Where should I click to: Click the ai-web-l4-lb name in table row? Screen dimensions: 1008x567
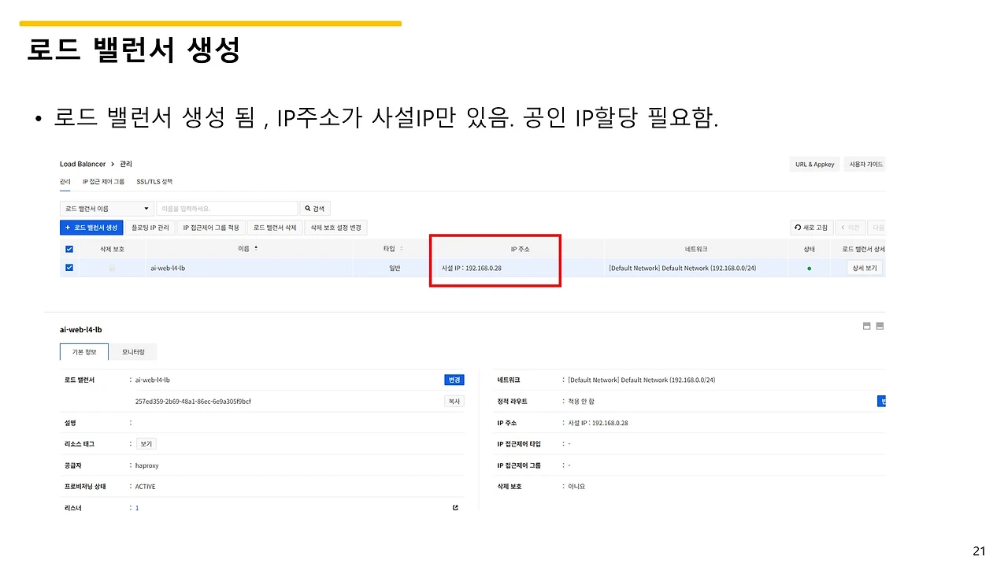[x=168, y=268]
